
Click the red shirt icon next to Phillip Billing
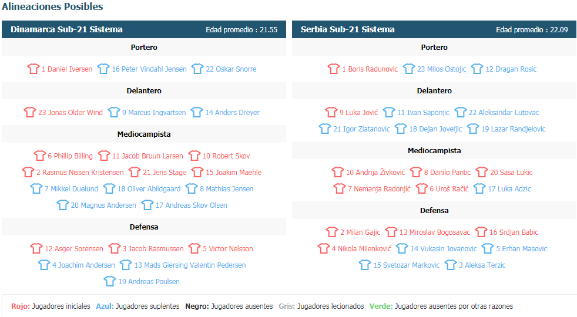[x=39, y=156]
